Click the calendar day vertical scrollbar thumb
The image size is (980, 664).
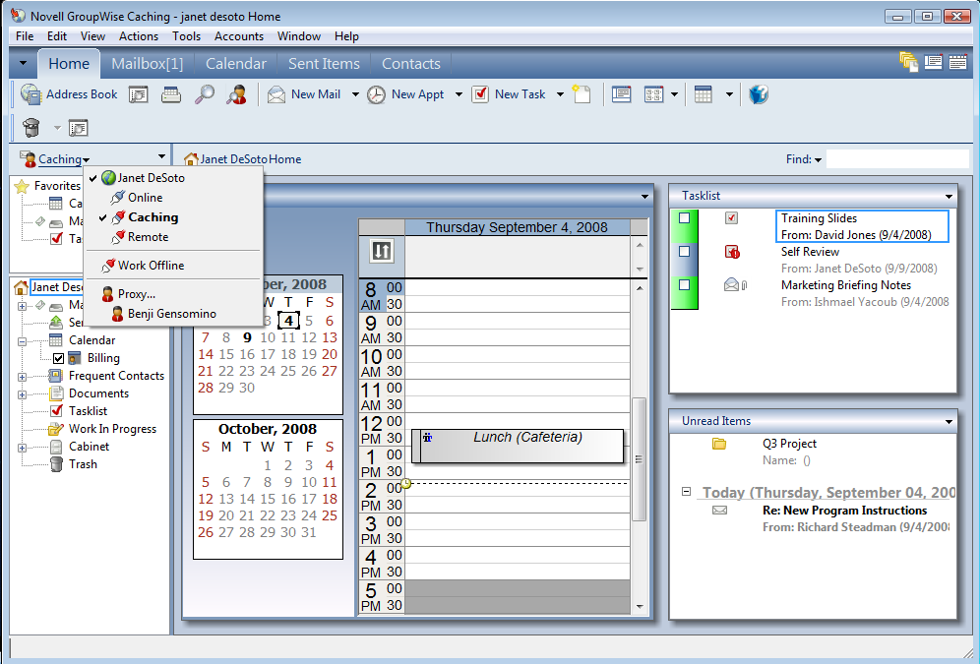point(639,459)
